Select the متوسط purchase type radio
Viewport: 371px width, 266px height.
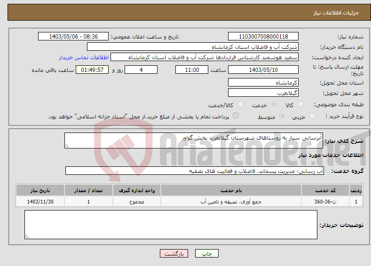point(282,116)
